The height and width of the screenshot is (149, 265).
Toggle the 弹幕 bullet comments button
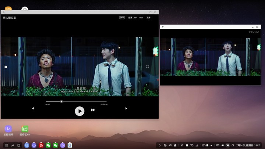click(122, 18)
